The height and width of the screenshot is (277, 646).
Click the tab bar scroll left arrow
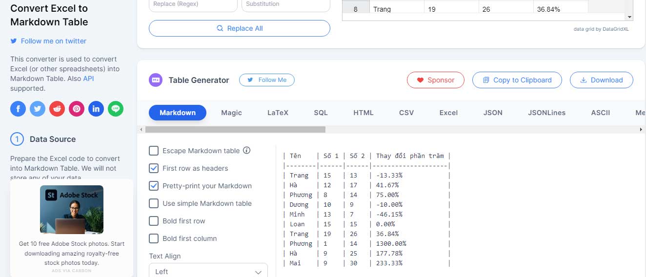(x=141, y=129)
